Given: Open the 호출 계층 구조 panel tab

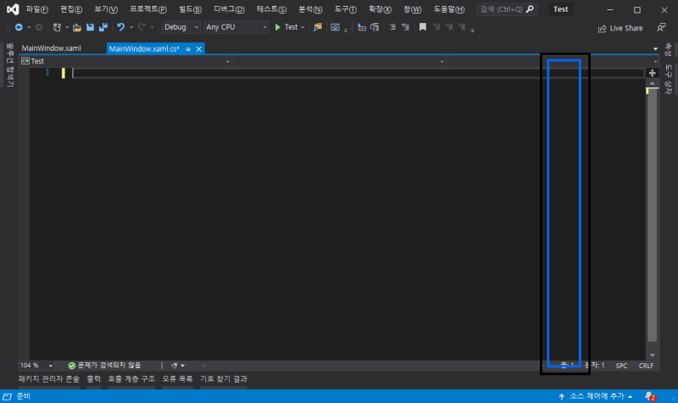Looking at the screenshot, I should [x=131, y=378].
